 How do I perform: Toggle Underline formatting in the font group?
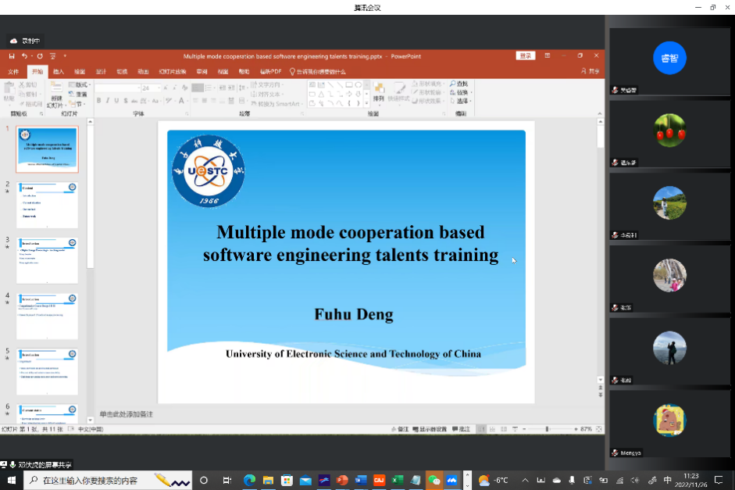tap(116, 101)
